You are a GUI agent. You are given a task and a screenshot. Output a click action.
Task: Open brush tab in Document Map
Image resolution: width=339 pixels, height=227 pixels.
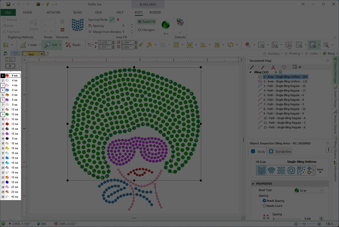262,67
